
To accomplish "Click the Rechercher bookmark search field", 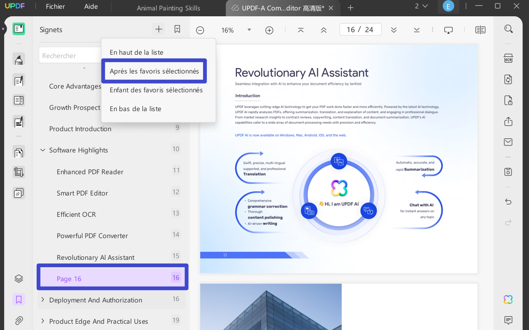I will pos(71,56).
